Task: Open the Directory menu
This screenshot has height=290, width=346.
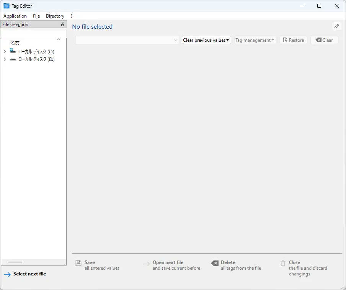Action: click(55, 16)
